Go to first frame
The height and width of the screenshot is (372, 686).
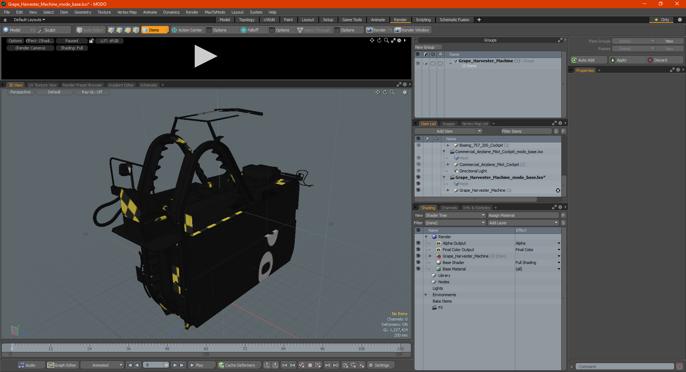pyautogui.click(x=129, y=365)
